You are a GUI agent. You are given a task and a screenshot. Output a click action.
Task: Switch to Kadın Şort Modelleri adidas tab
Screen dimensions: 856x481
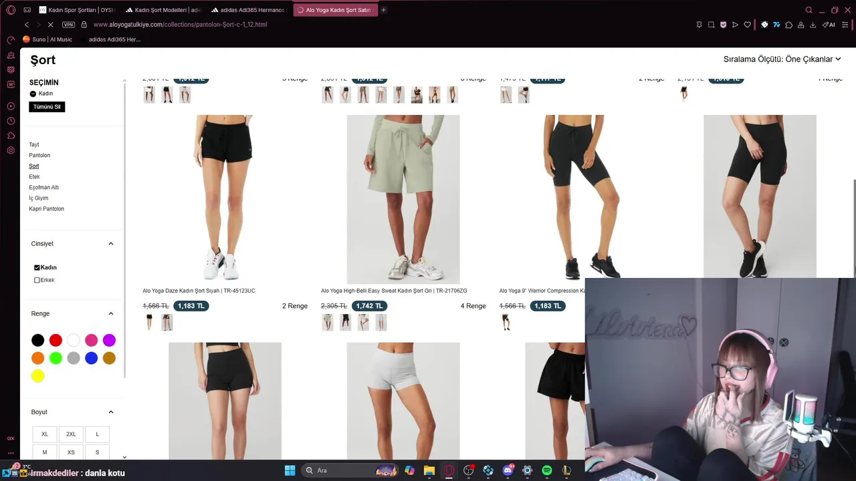tap(163, 10)
